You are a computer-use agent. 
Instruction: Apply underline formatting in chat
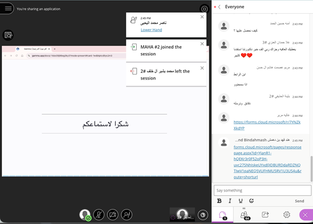click(241, 201)
